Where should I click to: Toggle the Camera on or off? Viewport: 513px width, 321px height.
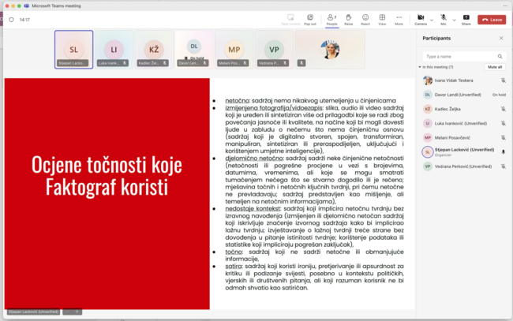coord(420,19)
